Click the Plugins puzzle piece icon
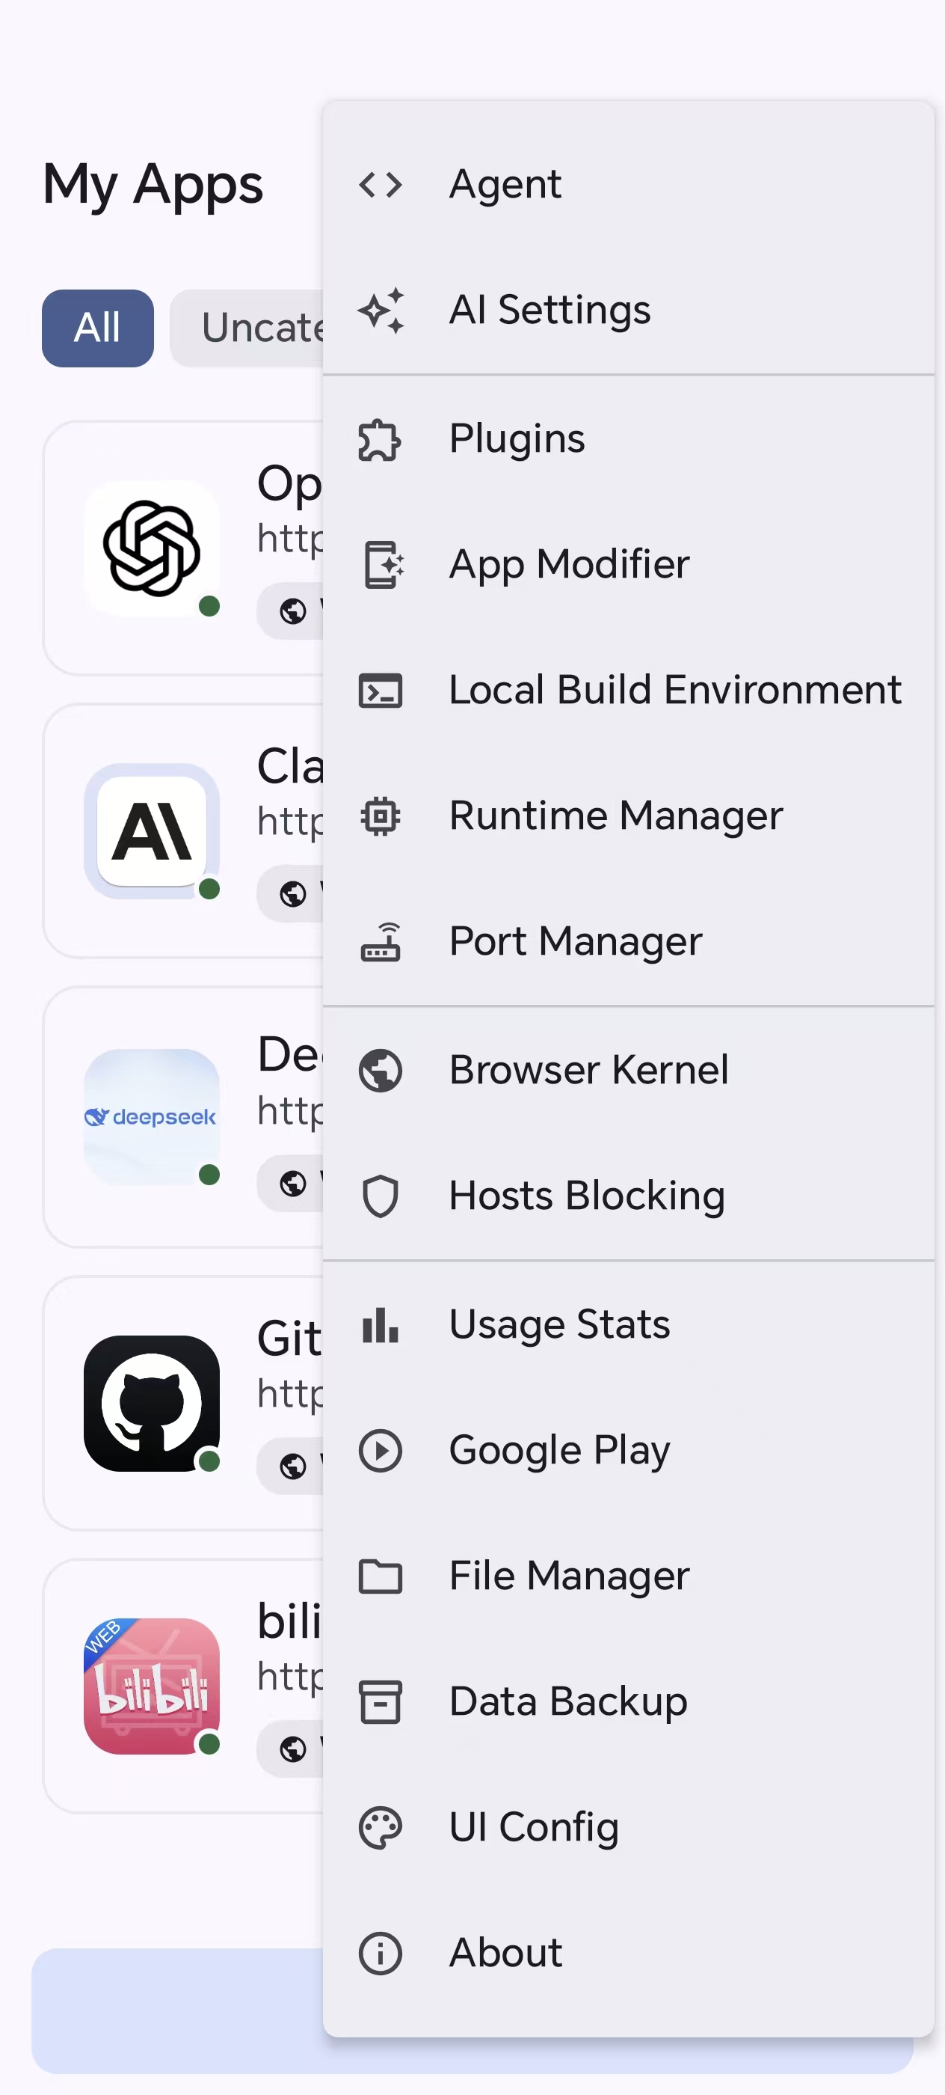The width and height of the screenshot is (945, 2095). coord(381,439)
